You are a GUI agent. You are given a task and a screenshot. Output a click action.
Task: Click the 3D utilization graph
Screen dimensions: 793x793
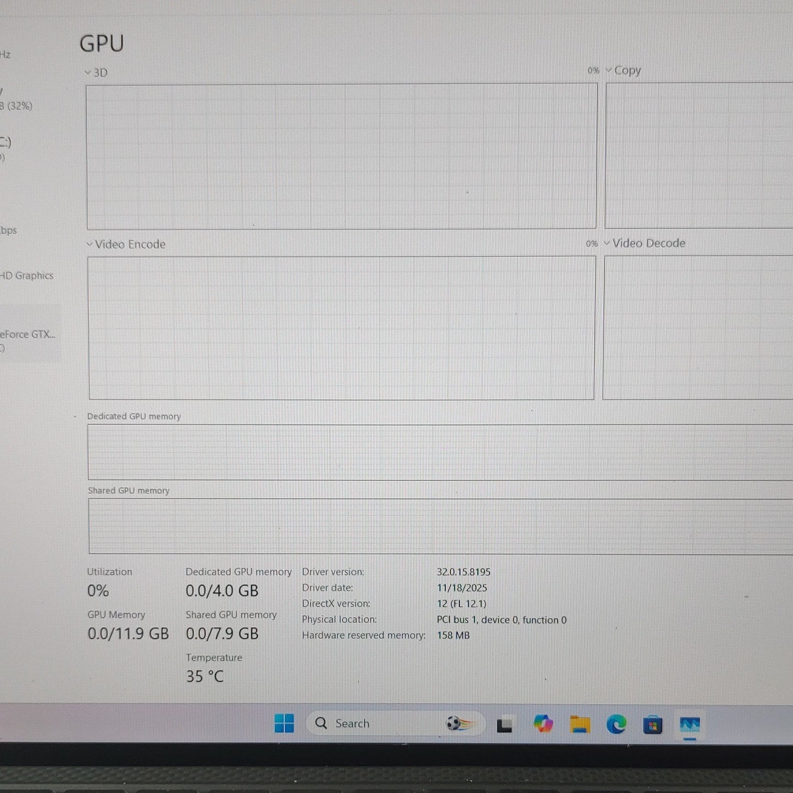341,156
